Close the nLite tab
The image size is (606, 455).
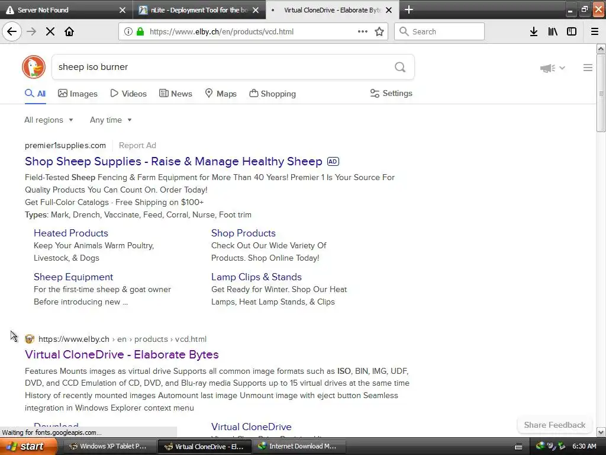256,10
